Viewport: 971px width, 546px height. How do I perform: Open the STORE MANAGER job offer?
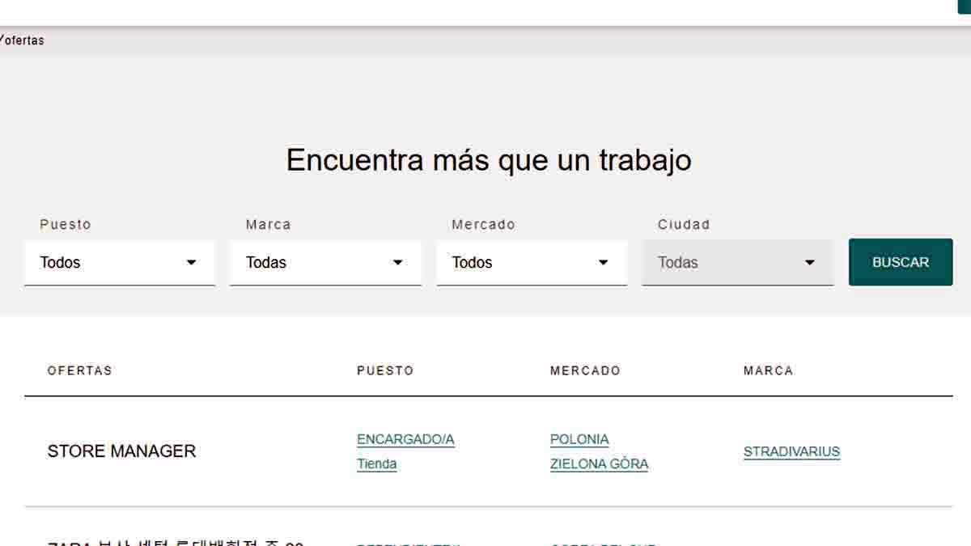pyautogui.click(x=121, y=451)
